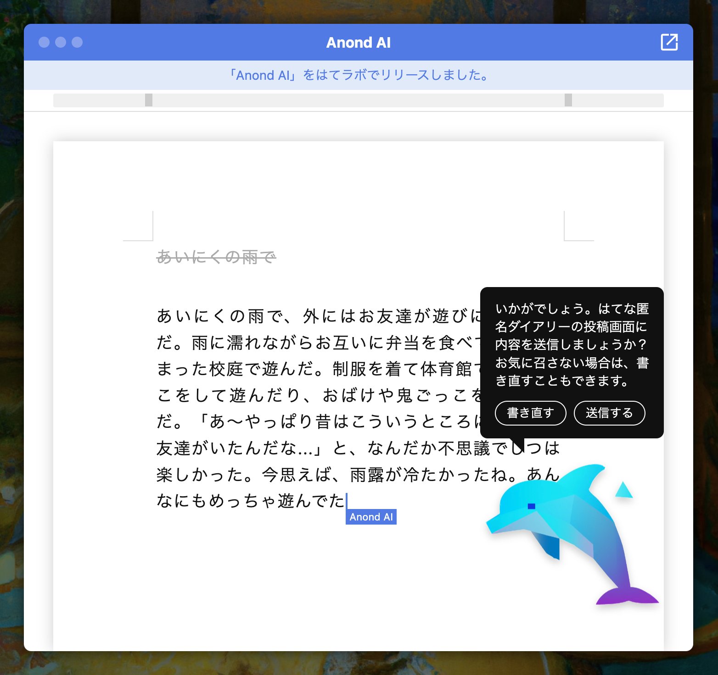
Task: Click the line starting 楽しかった。今思えば
Action: pos(358,475)
